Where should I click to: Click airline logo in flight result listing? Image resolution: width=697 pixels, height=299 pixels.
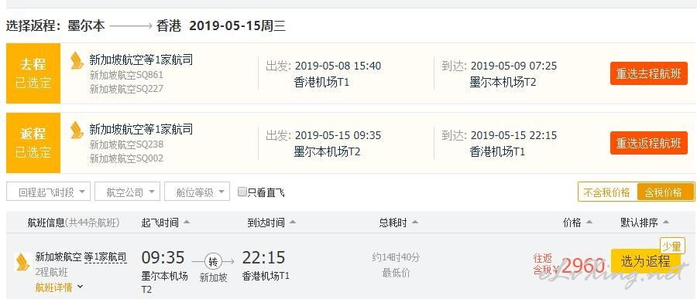point(22,262)
